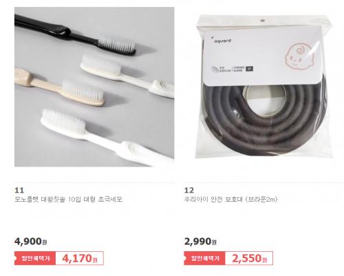The width and height of the screenshot is (344, 276).
Task: Click the 4,900원 original price
Action: [31, 242]
